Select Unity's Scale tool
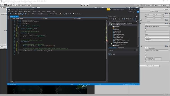 coord(11,5)
